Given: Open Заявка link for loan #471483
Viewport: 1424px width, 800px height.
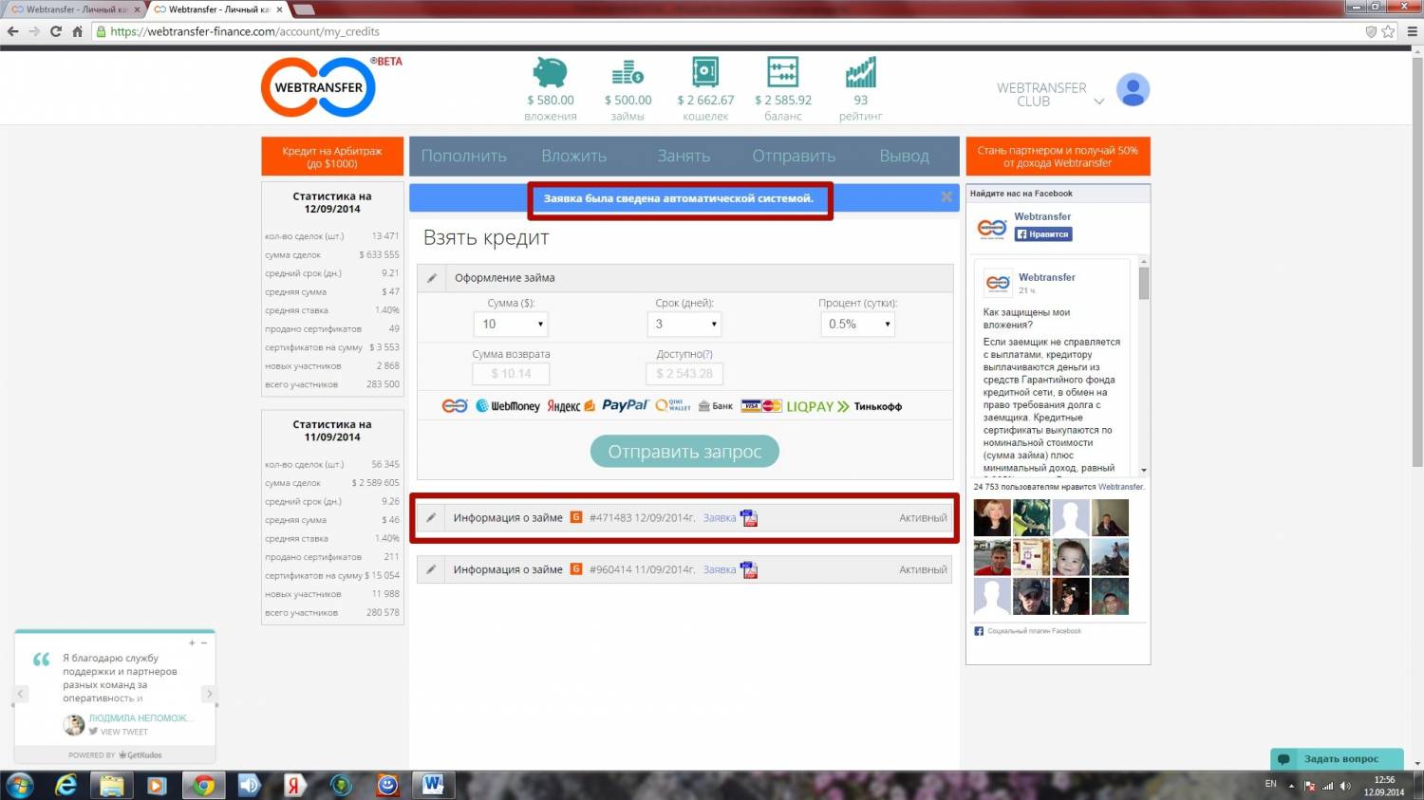Looking at the screenshot, I should [x=720, y=518].
